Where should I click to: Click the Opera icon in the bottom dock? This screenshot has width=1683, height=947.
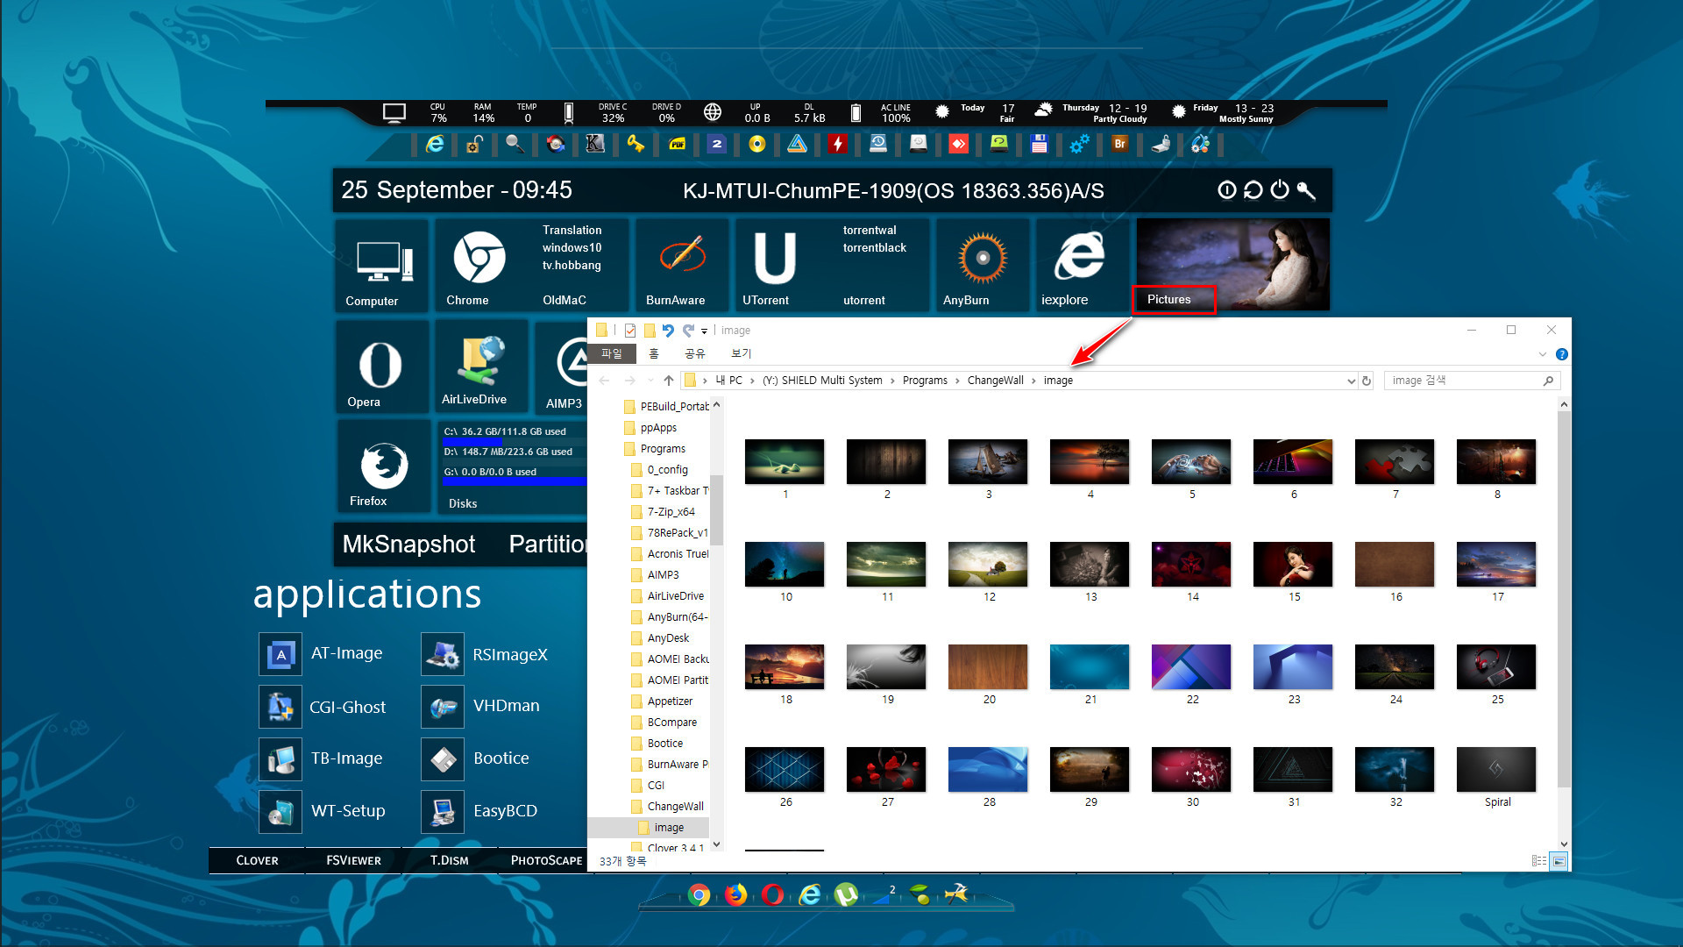[773, 894]
